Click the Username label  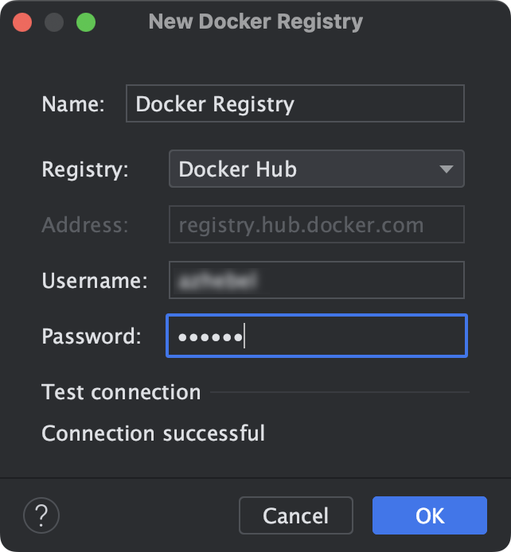click(x=95, y=281)
